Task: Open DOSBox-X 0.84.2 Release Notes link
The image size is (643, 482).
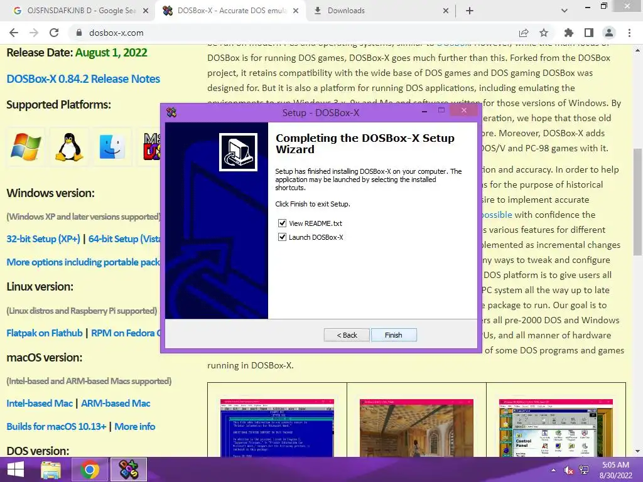Action: 84,78
